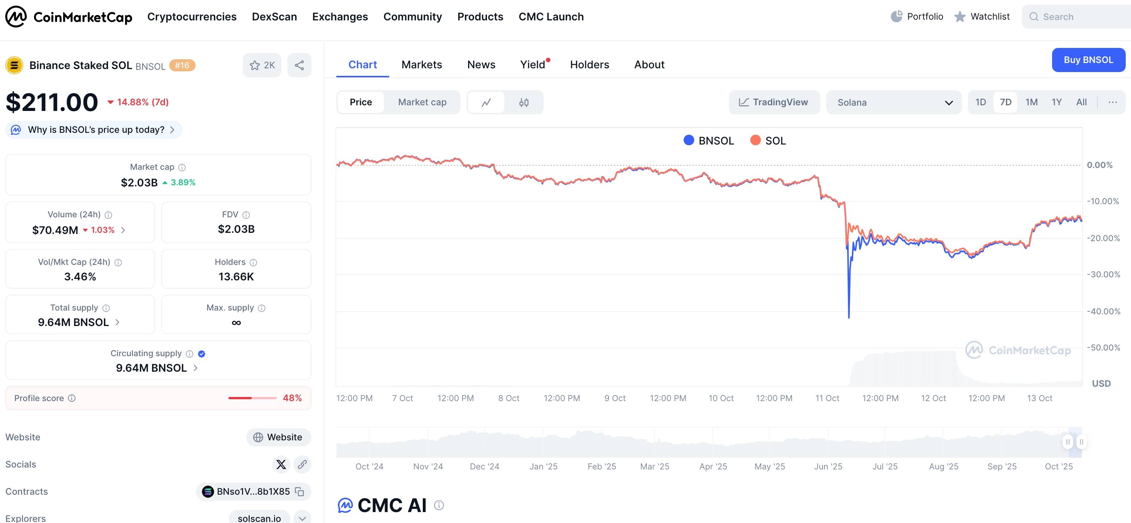Open the X (Twitter) social link
This screenshot has width=1131, height=523.
281,464
